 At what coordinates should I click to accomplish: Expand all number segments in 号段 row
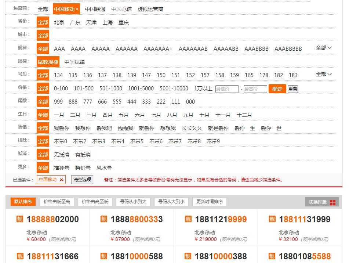[324, 74]
